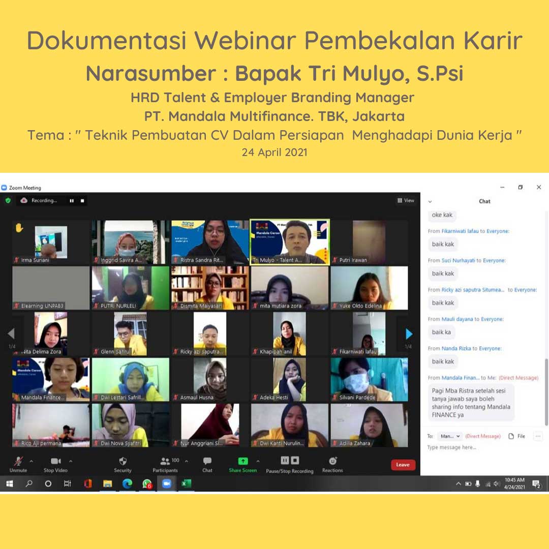Go to previous gallery page arrow
The height and width of the screenshot is (549, 549).
[x=11, y=333]
